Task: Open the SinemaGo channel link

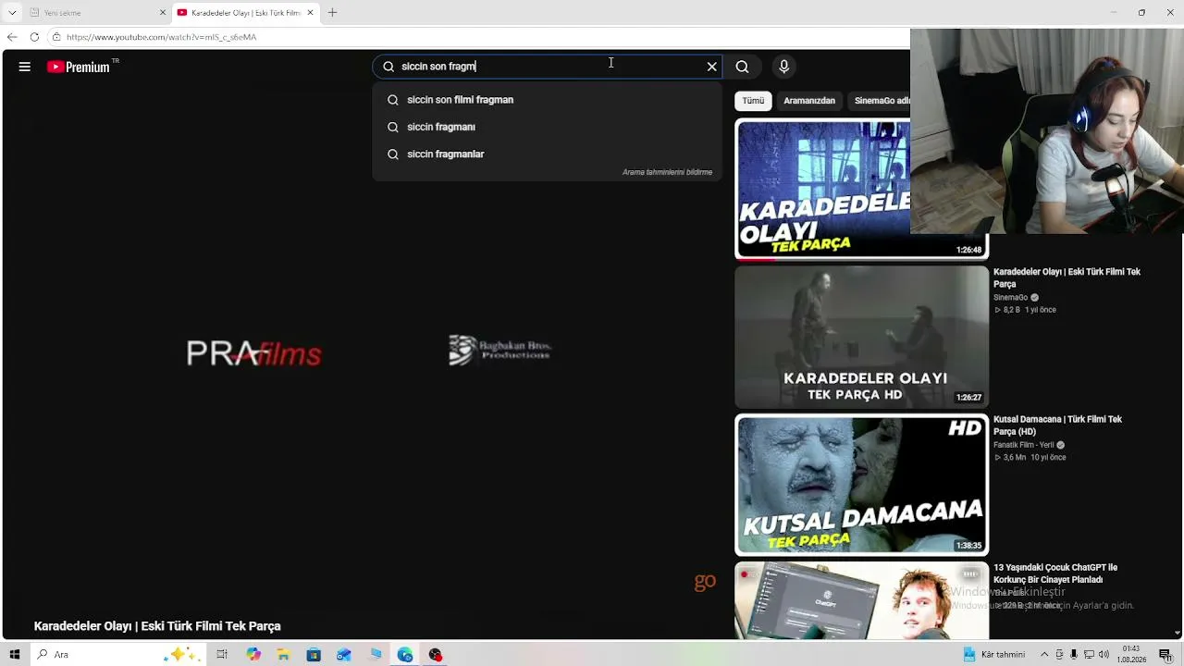Action: [x=1010, y=298]
